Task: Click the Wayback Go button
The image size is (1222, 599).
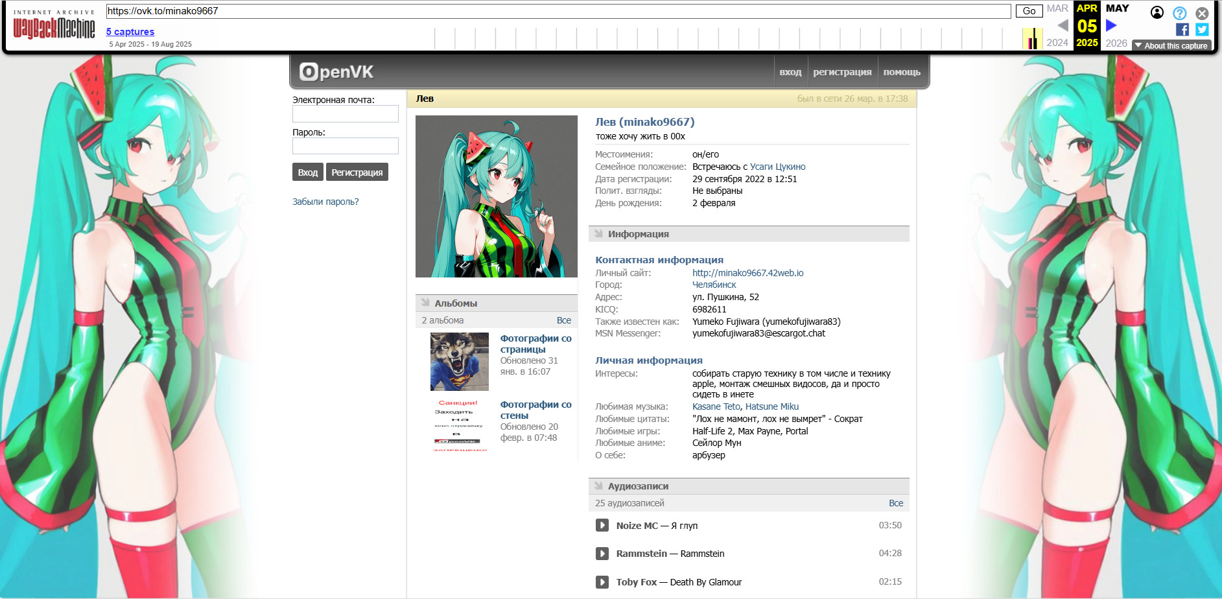Action: [x=1029, y=11]
